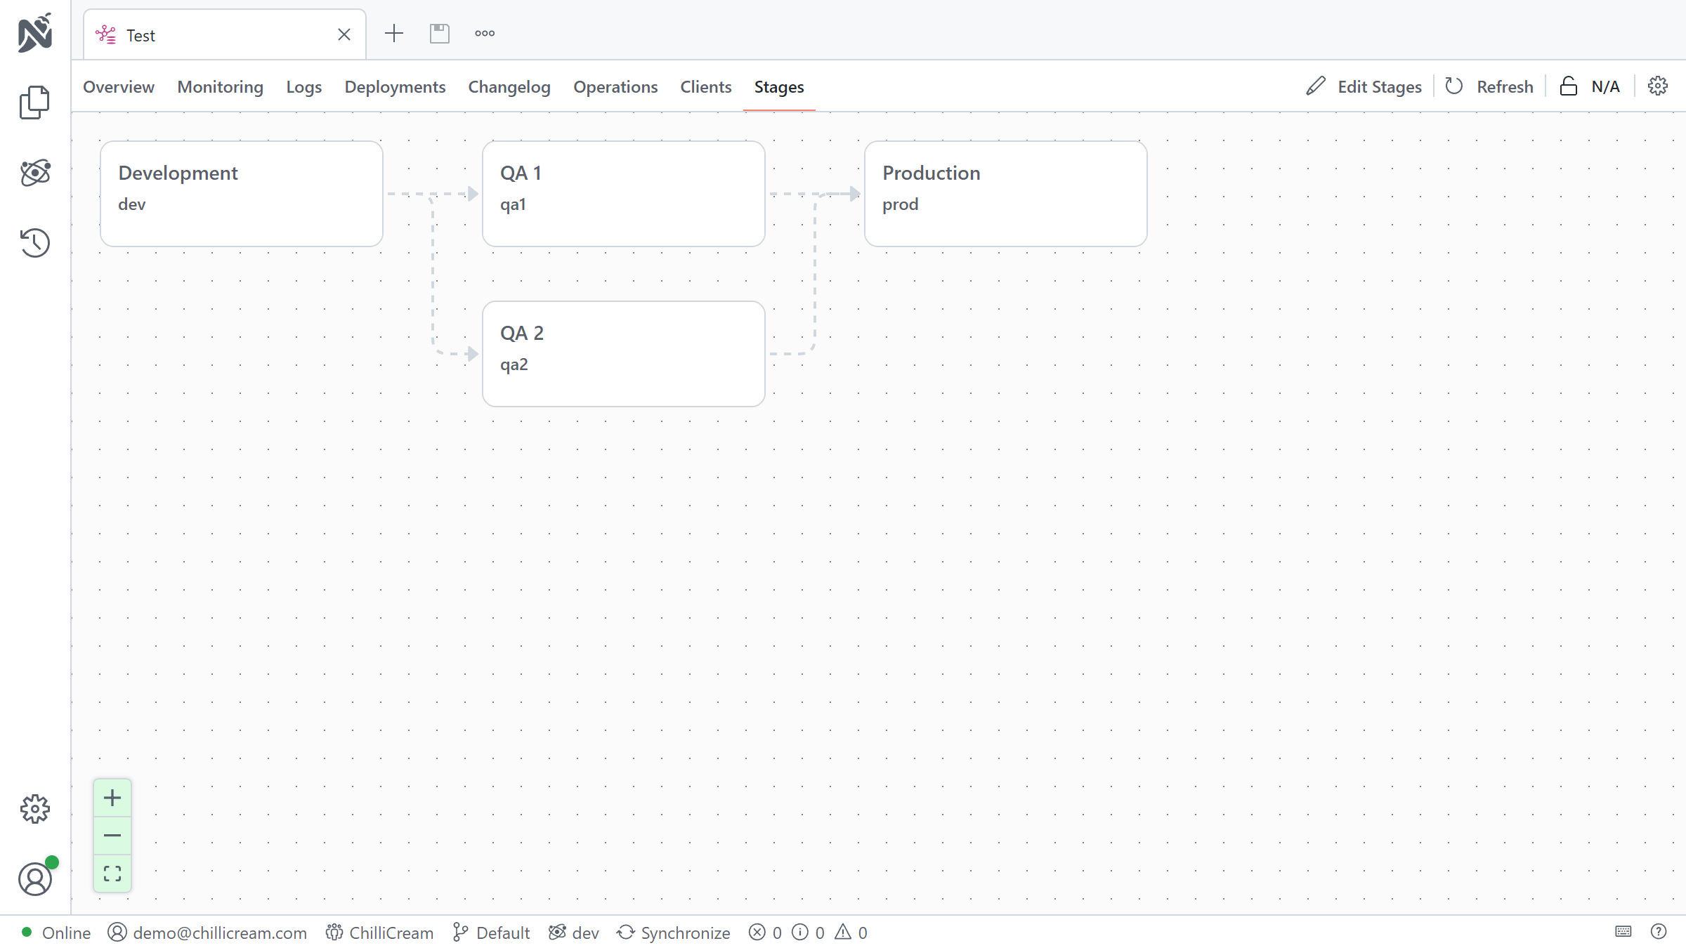Click the Edit Stages button

coord(1364,86)
